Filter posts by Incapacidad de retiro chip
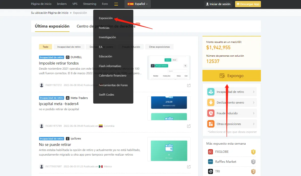 69,47
